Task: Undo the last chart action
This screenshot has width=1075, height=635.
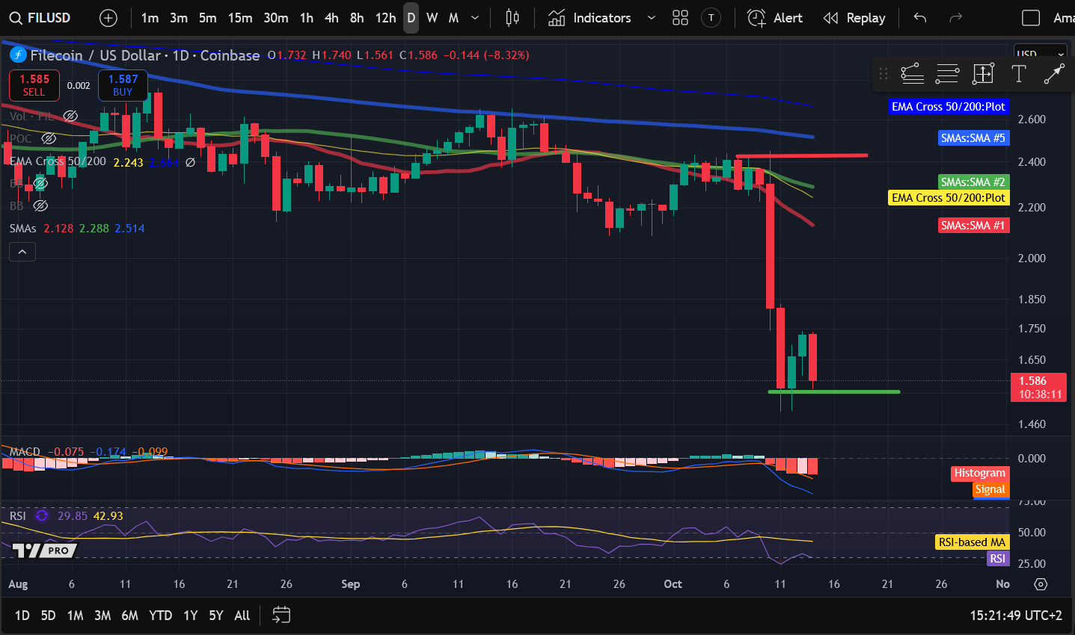Action: 920,18
